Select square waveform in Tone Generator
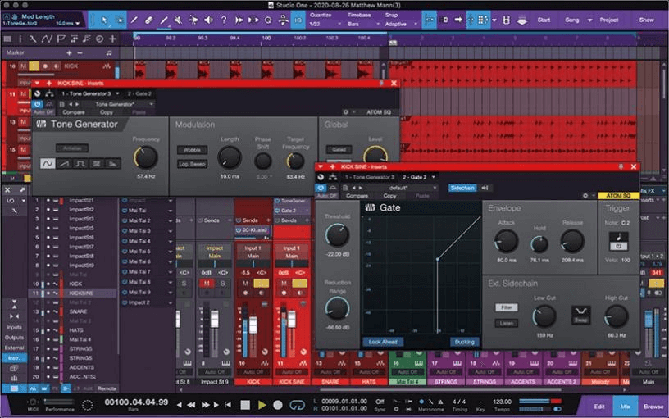This screenshot has width=669, height=418. (x=80, y=163)
